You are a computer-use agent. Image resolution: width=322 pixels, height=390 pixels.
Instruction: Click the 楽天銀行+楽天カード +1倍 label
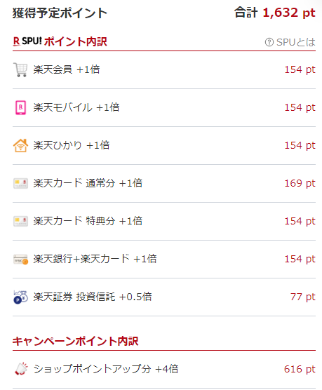coord(95,259)
